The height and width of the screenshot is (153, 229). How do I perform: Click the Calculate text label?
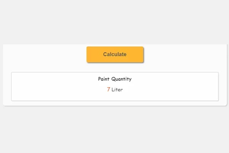click(115, 54)
